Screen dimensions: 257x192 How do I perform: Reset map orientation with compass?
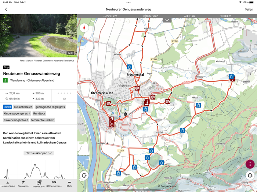[x=84, y=28]
